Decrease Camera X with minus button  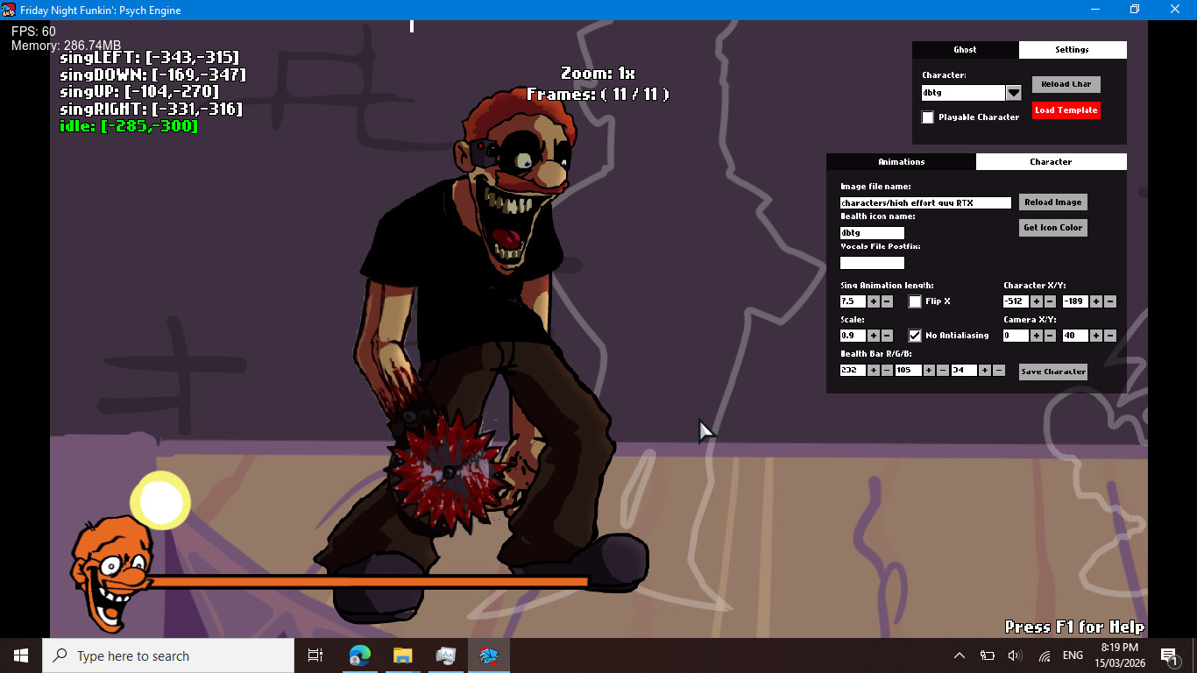point(1050,336)
